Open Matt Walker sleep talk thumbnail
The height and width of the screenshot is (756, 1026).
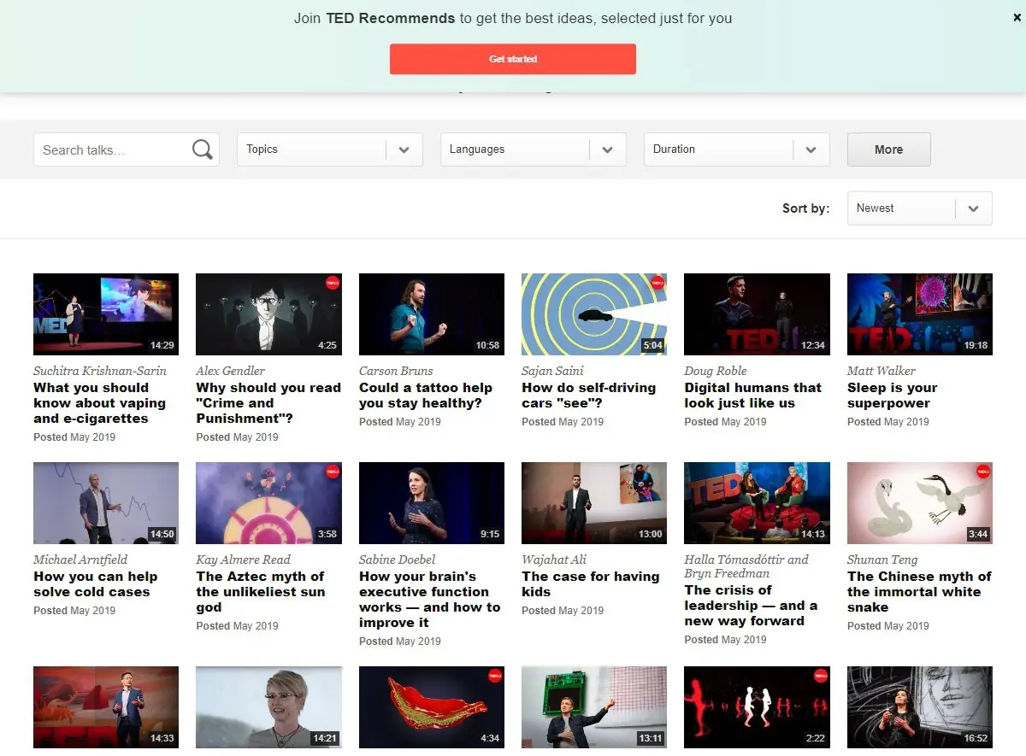920,314
